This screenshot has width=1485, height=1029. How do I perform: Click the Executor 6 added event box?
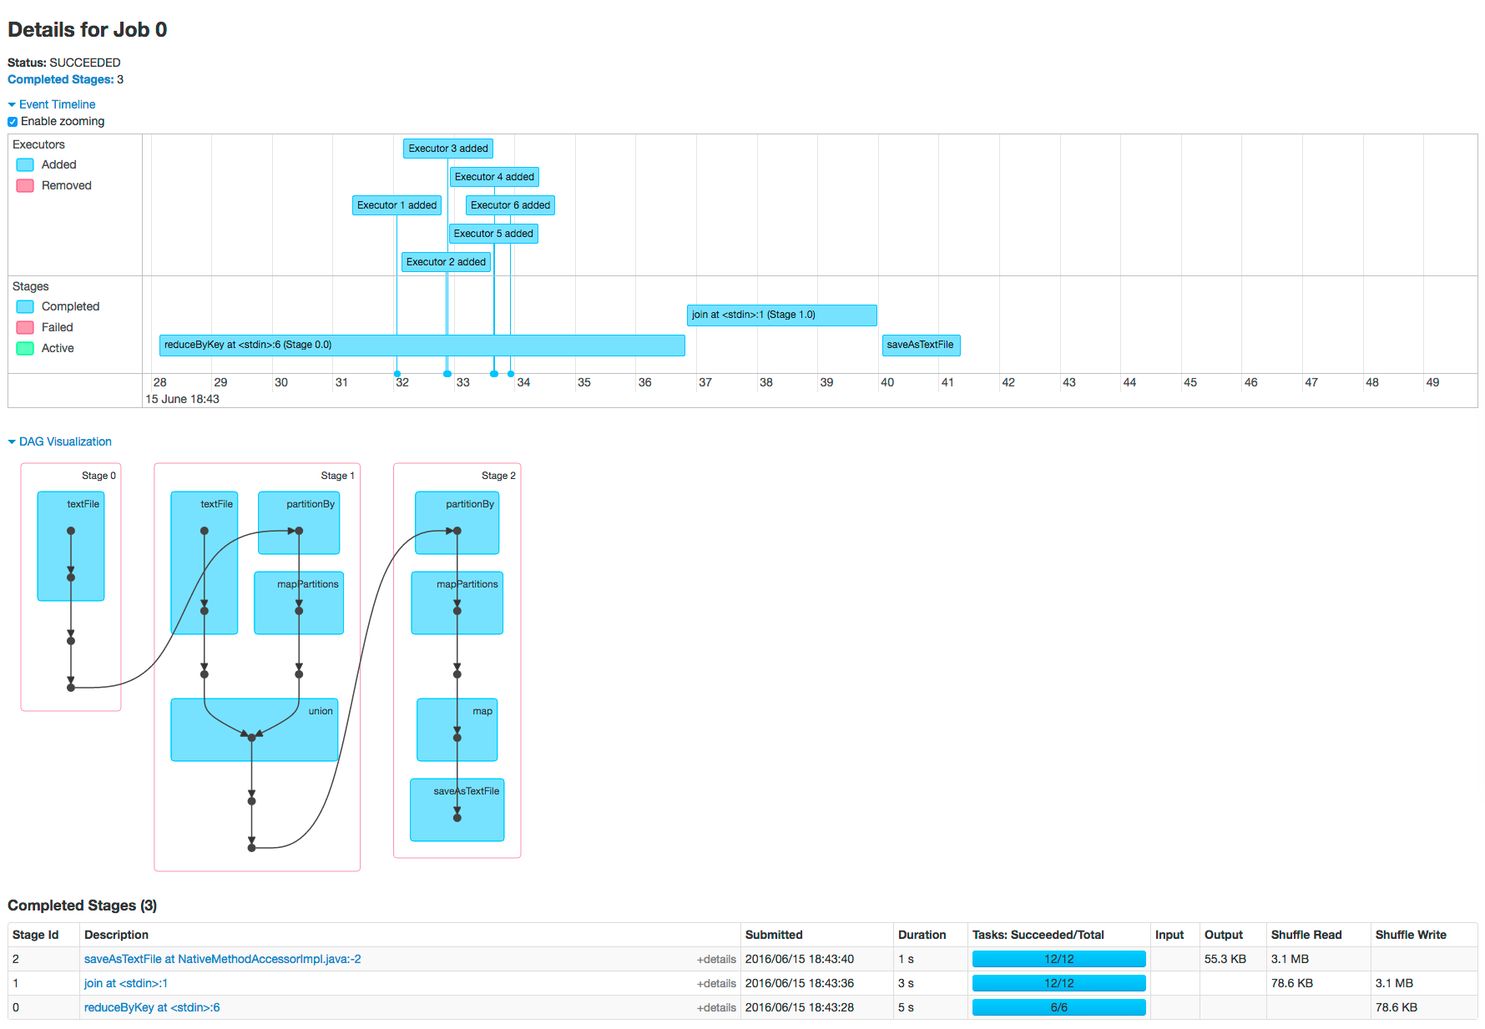pyautogui.click(x=510, y=205)
